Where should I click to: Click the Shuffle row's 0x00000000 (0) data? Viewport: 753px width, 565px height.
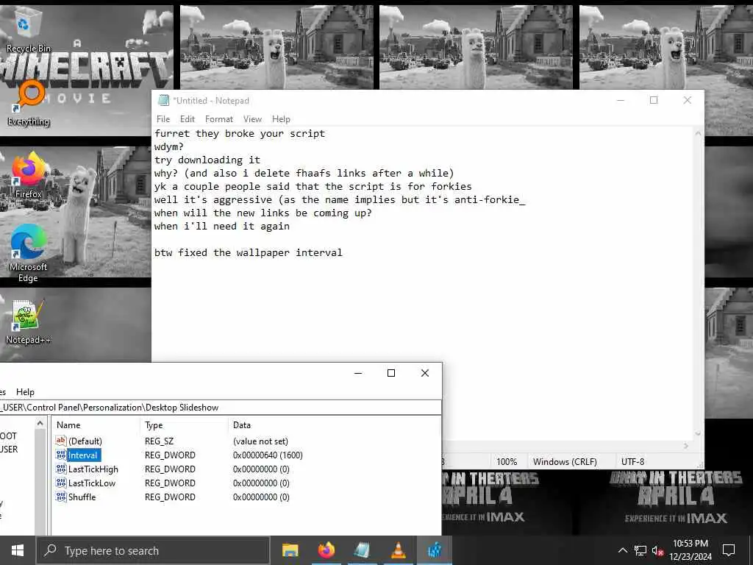point(261,497)
